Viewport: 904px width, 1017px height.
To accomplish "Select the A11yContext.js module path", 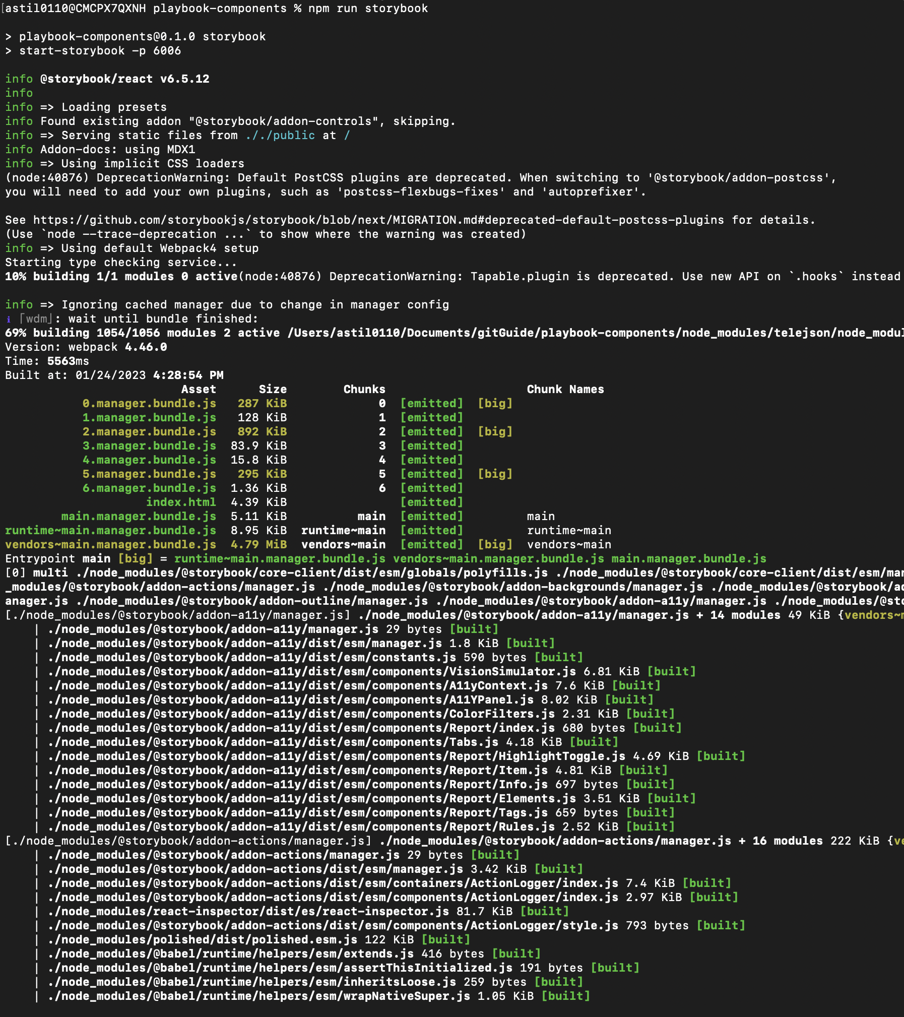I will (298, 686).
